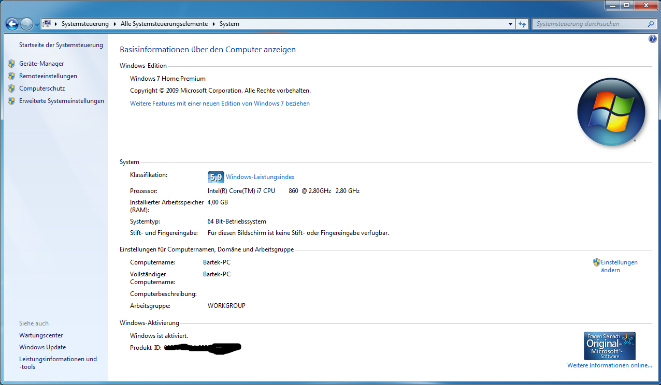Click the Basisinformationen über den Computer anzeigen heading
661x385 pixels.
click(208, 50)
